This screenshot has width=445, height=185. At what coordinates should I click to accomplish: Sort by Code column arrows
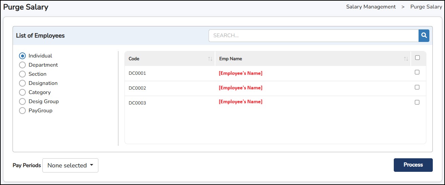[x=210, y=59]
